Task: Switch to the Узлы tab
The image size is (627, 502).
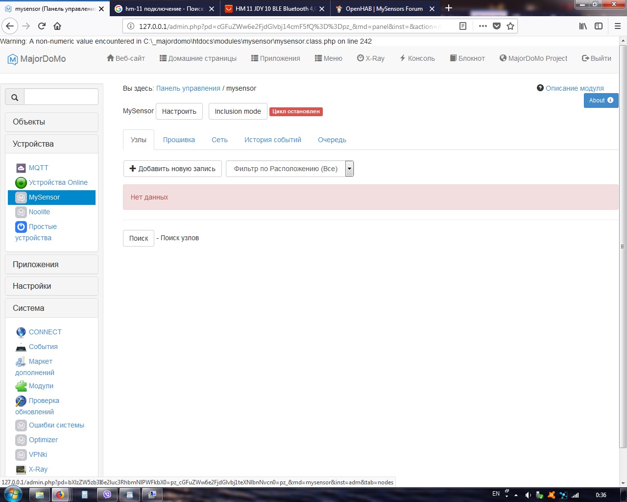Action: point(139,140)
